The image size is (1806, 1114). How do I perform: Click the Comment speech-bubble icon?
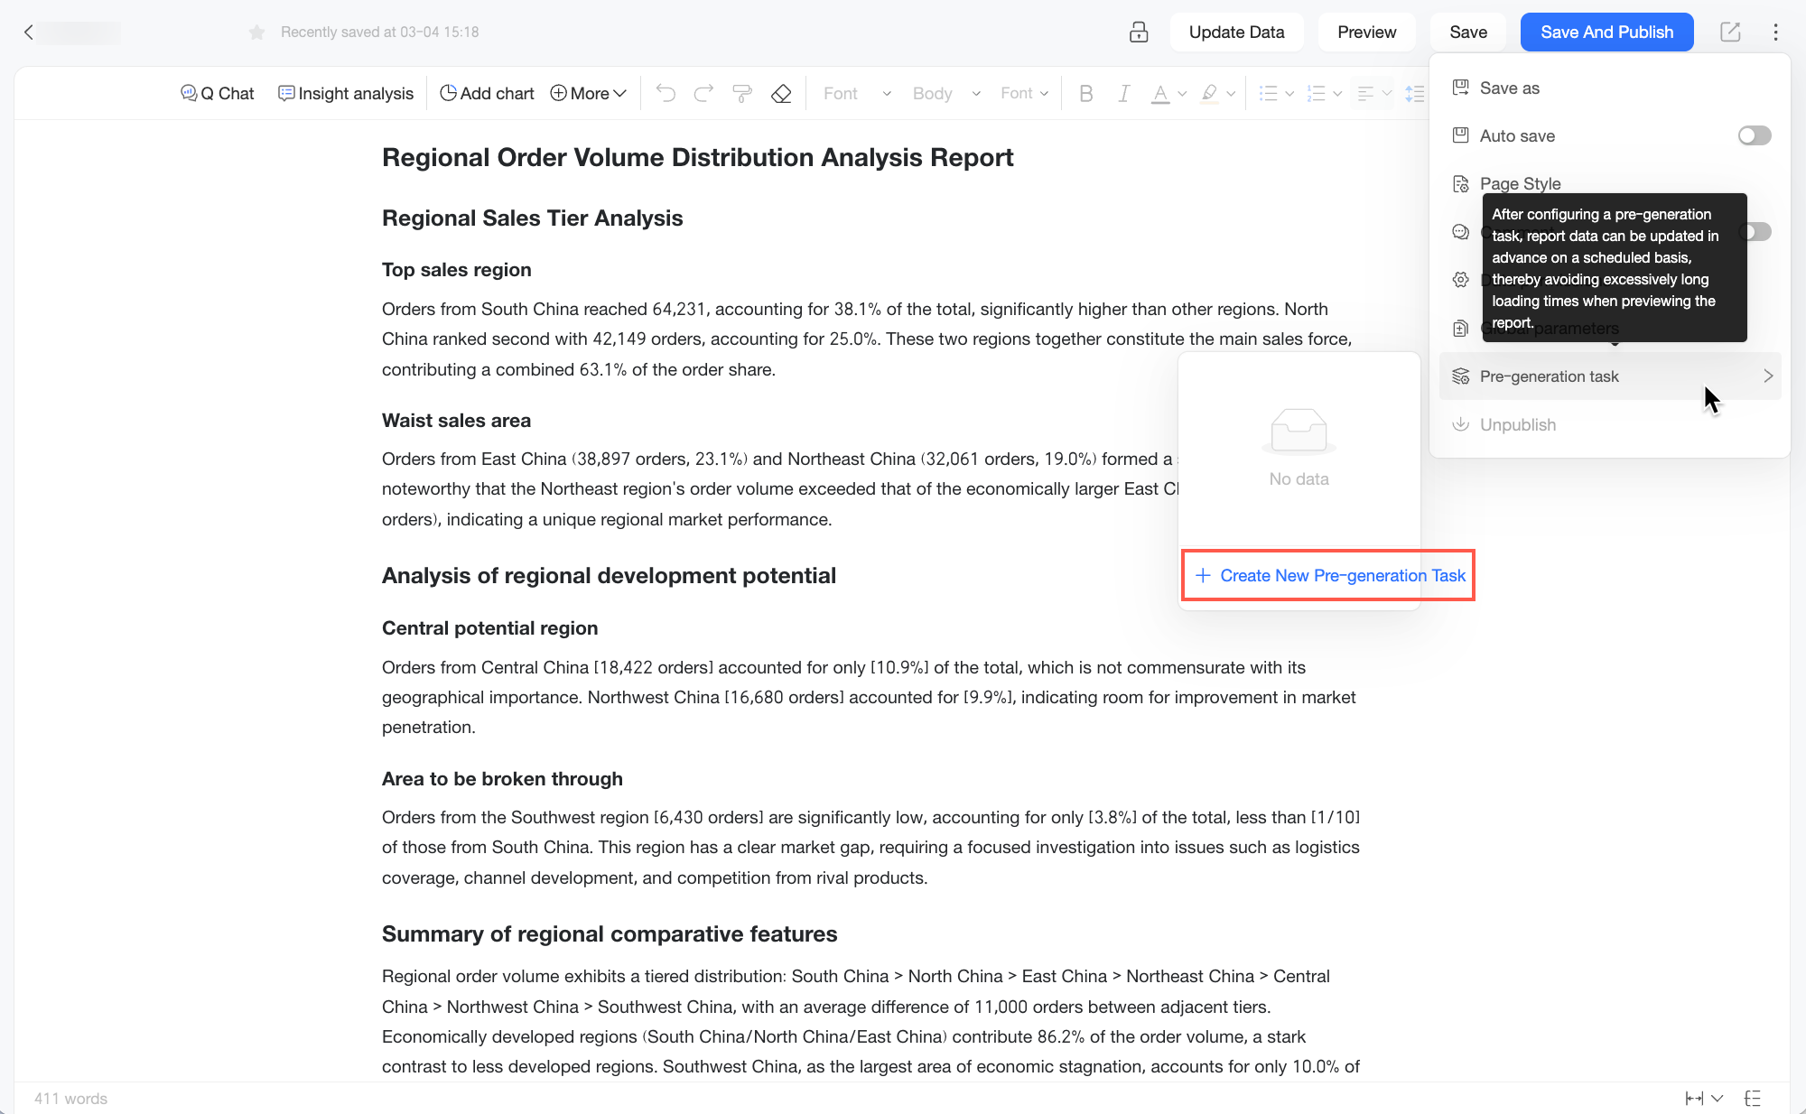pyautogui.click(x=1460, y=232)
